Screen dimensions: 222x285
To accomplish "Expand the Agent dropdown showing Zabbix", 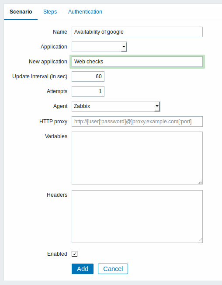I will click(x=116, y=106).
